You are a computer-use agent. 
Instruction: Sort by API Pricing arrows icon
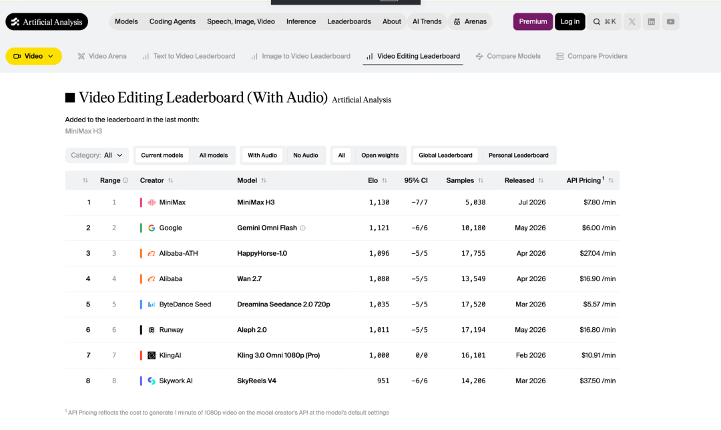611,181
